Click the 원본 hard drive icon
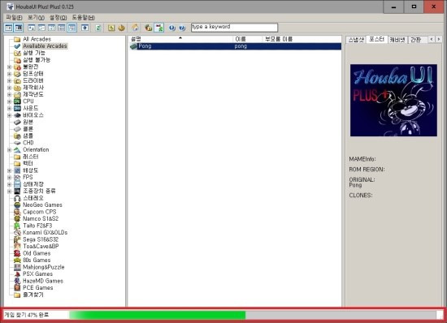 pos(17,122)
